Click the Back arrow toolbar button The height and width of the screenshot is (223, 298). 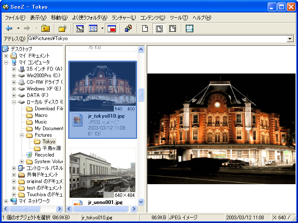click(x=9, y=28)
